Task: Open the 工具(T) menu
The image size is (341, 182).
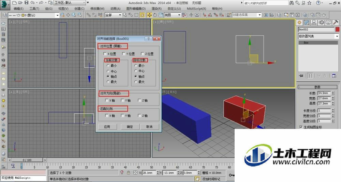Action: [x=34, y=9]
